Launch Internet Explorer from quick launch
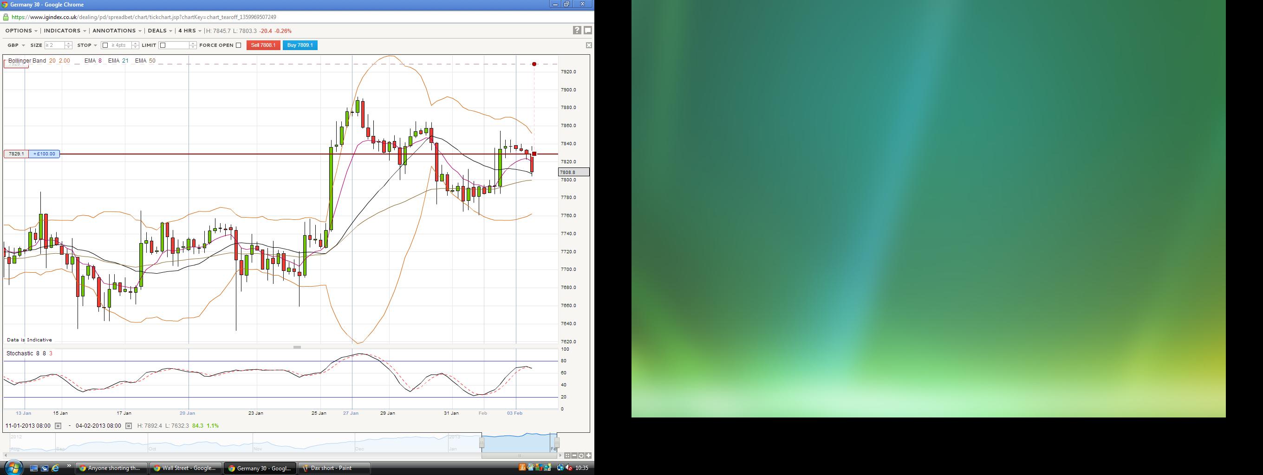 pos(55,468)
